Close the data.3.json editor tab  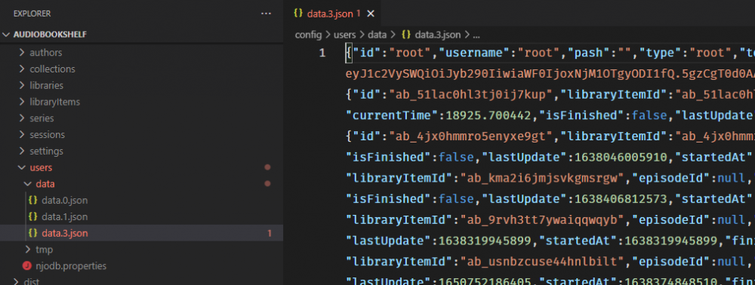tap(371, 14)
